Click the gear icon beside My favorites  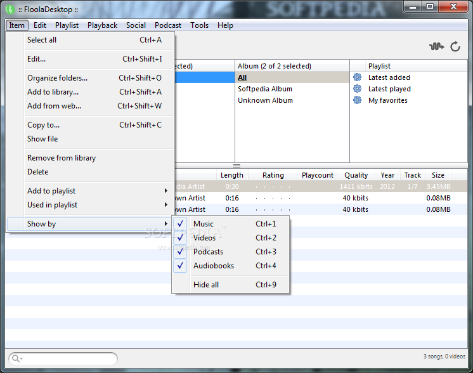tap(357, 100)
